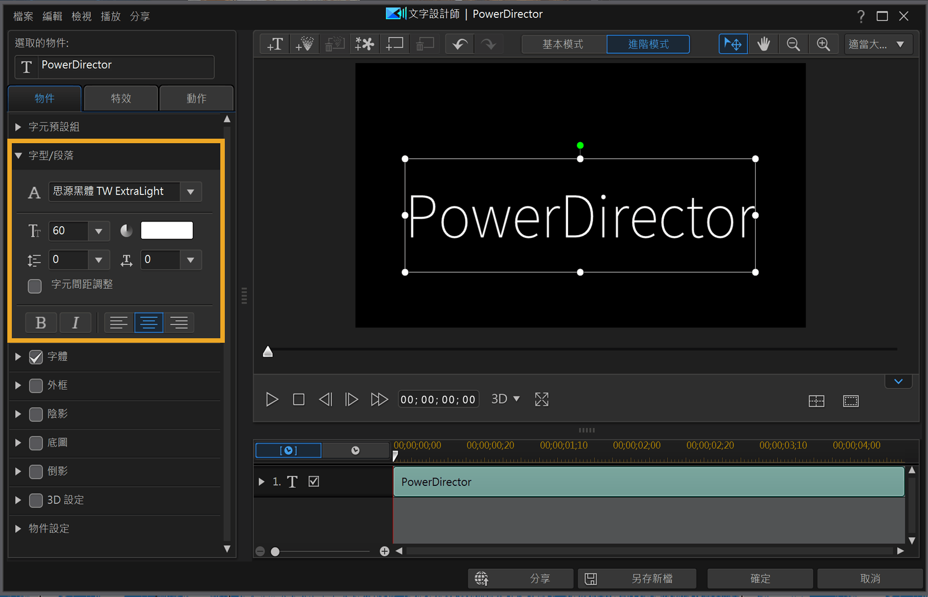The width and height of the screenshot is (928, 597).
Task: Click the 確定 button
Action: coord(760,578)
